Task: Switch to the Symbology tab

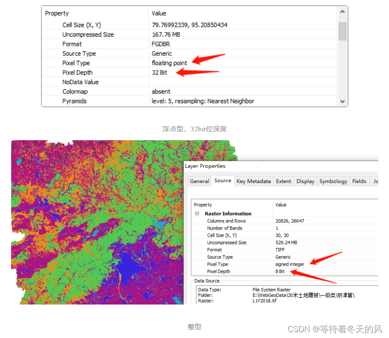Action: [333, 181]
